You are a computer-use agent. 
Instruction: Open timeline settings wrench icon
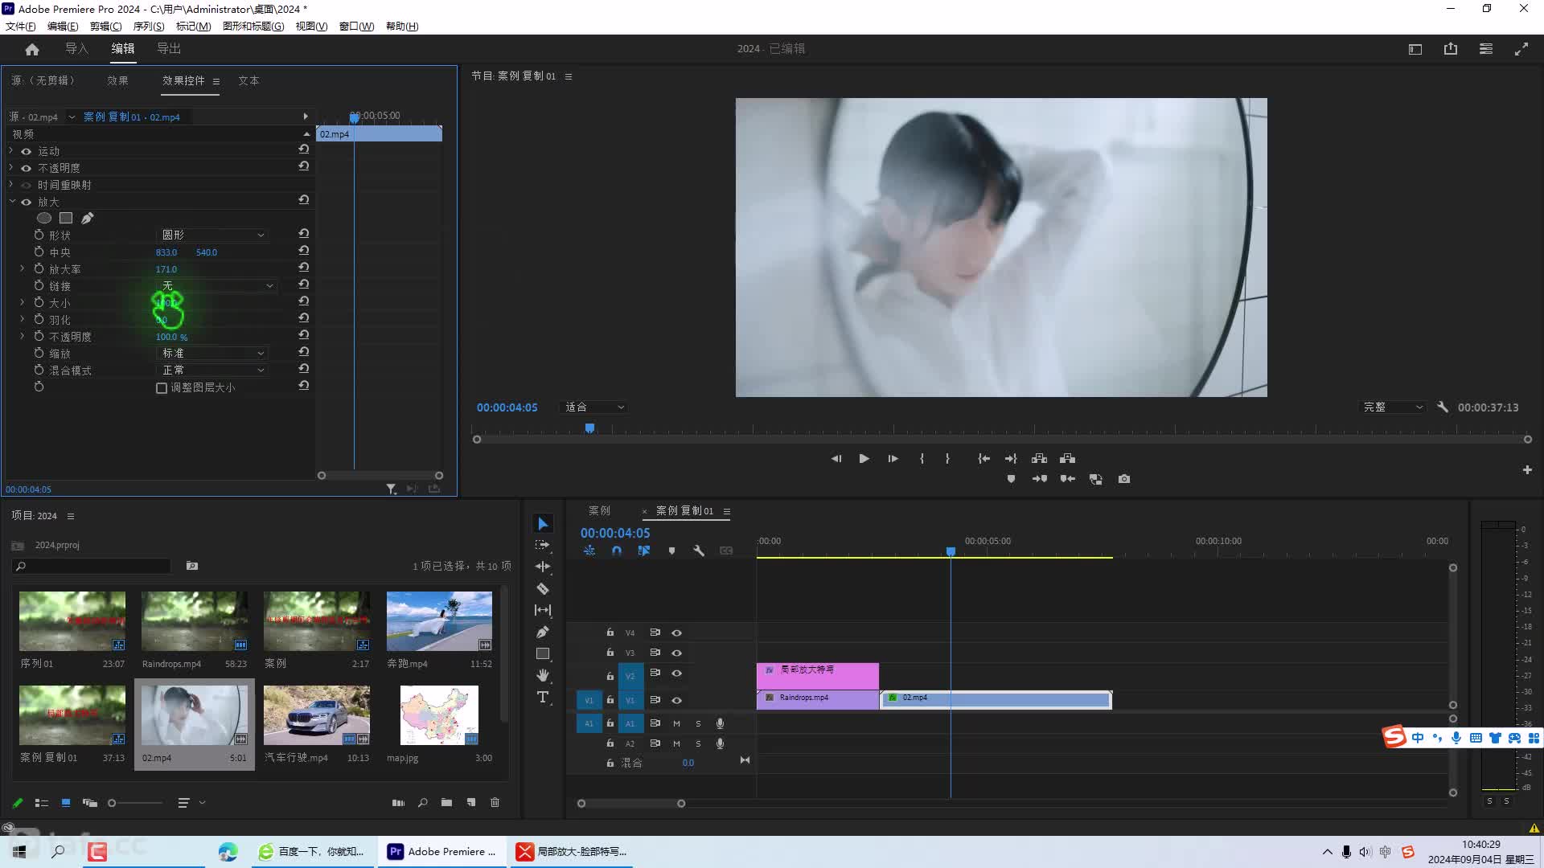tap(699, 551)
